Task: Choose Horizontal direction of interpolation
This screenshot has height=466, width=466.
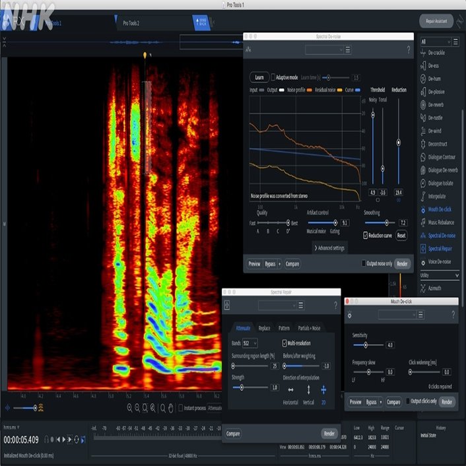Action: click(290, 389)
